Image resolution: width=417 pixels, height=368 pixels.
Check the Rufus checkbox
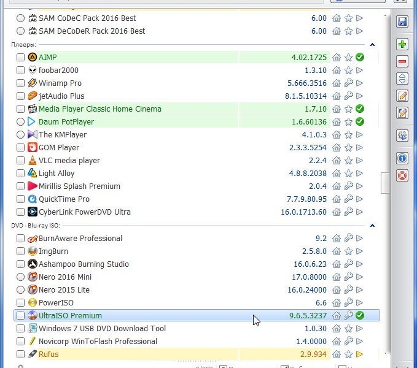point(20,354)
